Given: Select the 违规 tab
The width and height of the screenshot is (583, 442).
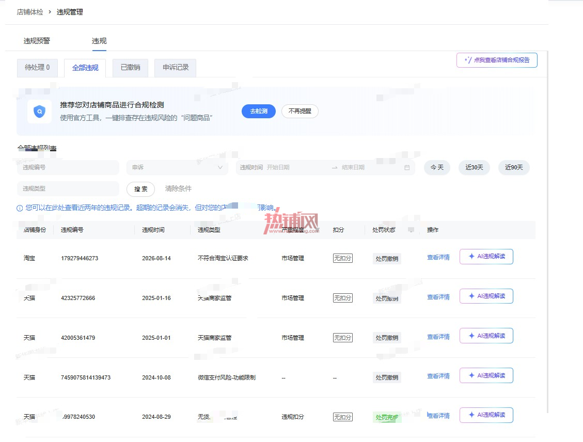Looking at the screenshot, I should (99, 41).
